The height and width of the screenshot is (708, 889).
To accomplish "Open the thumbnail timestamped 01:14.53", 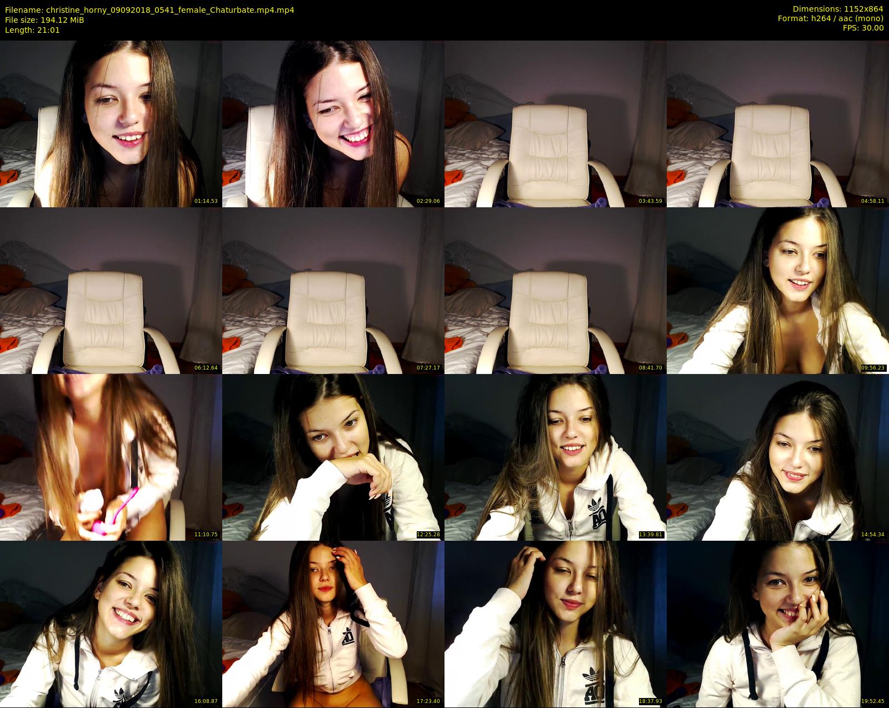I will [x=111, y=123].
